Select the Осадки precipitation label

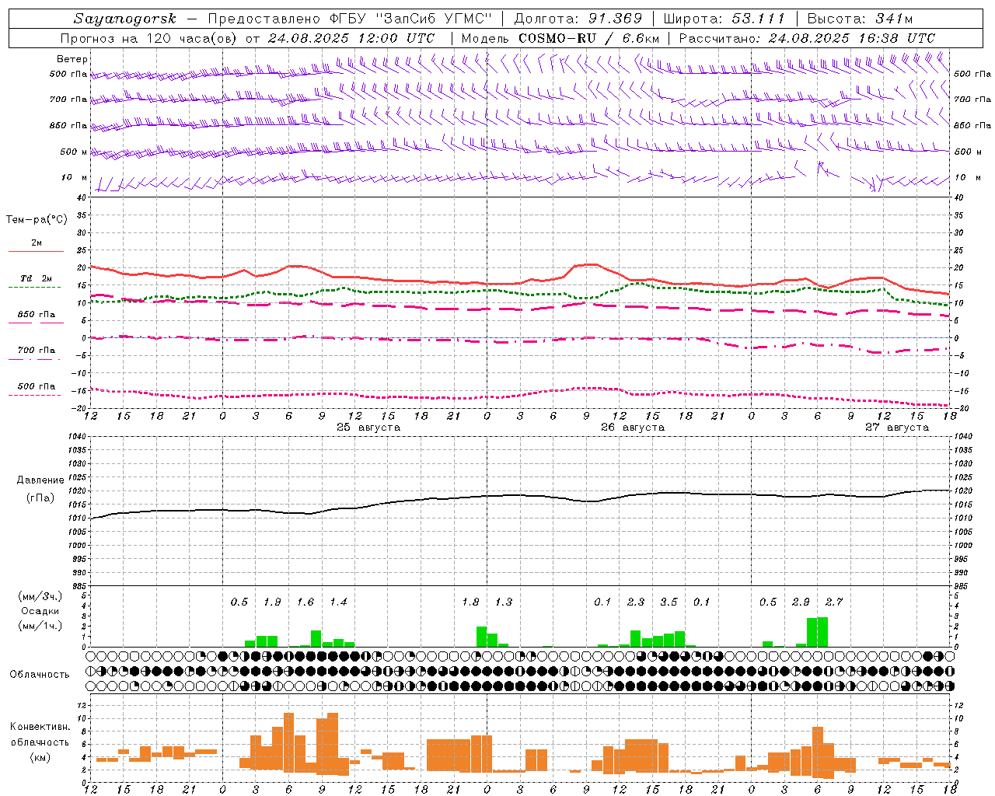pyautogui.click(x=40, y=611)
